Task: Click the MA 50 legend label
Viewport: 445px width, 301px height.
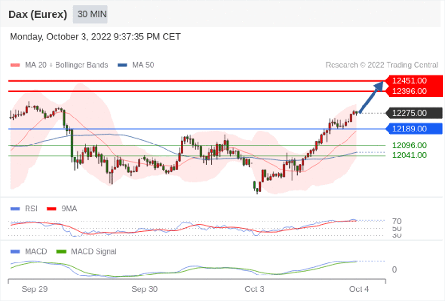Action: click(x=143, y=65)
